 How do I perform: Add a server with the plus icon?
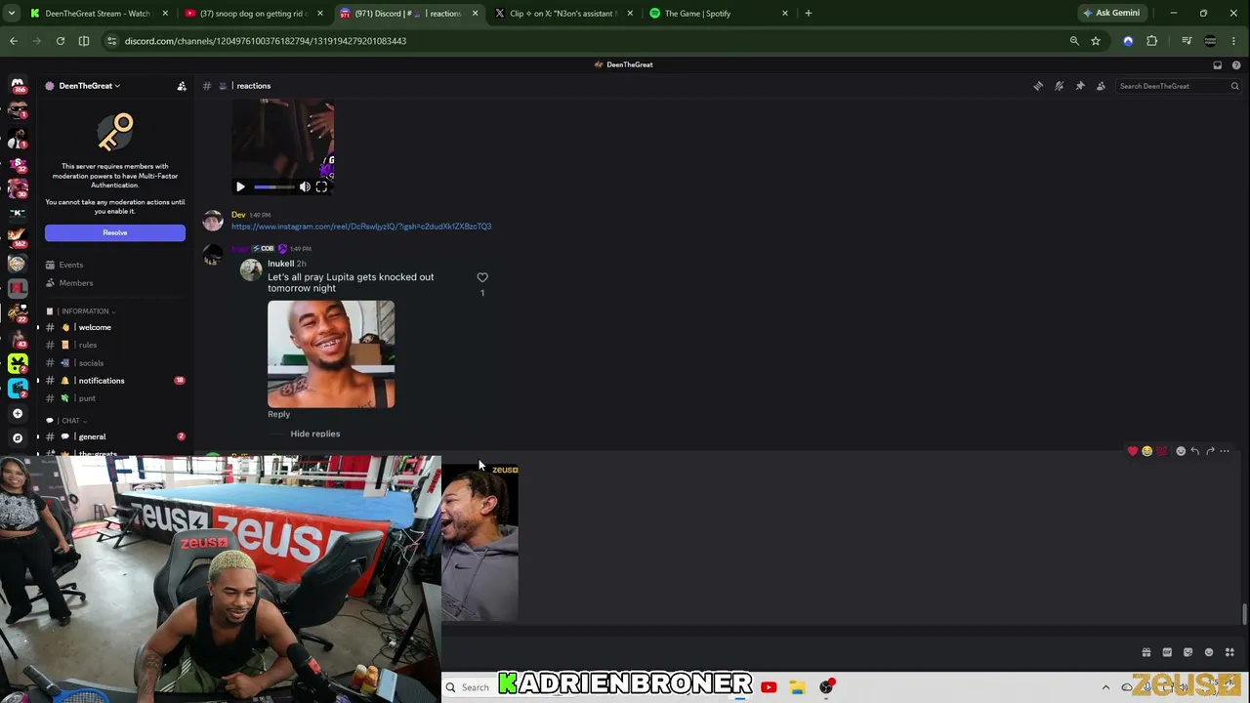[x=18, y=414]
